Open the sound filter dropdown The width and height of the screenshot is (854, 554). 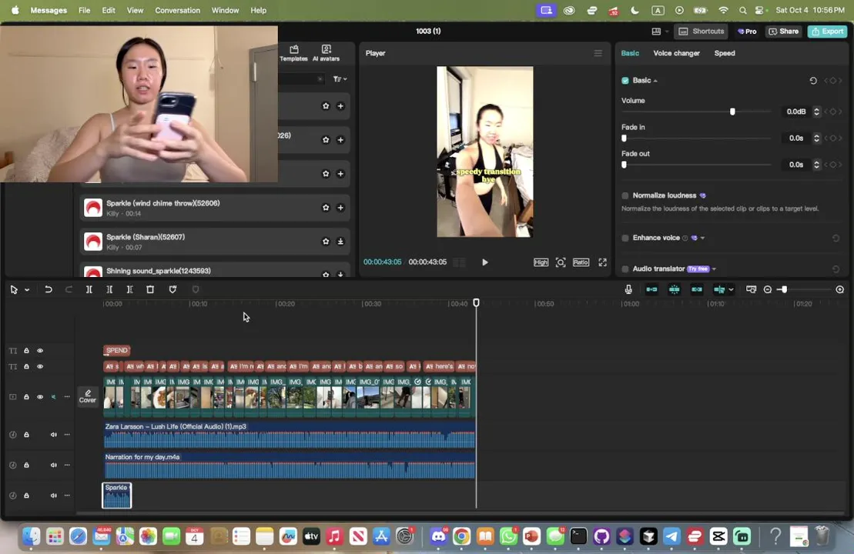(340, 79)
